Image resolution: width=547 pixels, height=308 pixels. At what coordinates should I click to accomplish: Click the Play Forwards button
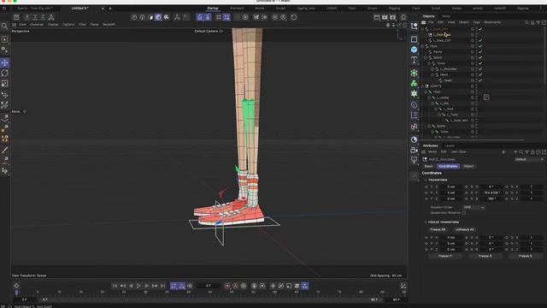[138, 286]
